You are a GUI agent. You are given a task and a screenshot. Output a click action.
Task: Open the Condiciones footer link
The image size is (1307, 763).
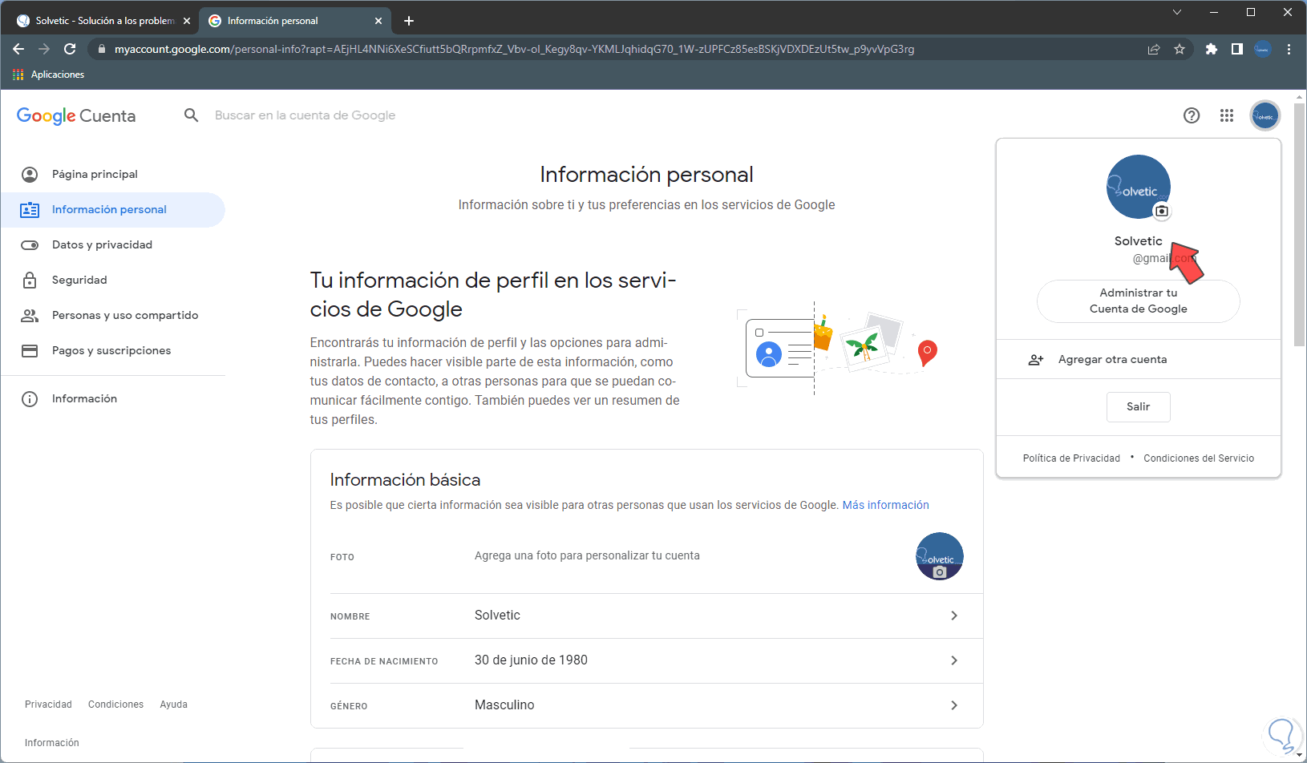(x=115, y=704)
